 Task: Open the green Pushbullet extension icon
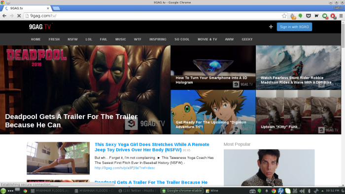[325, 16]
